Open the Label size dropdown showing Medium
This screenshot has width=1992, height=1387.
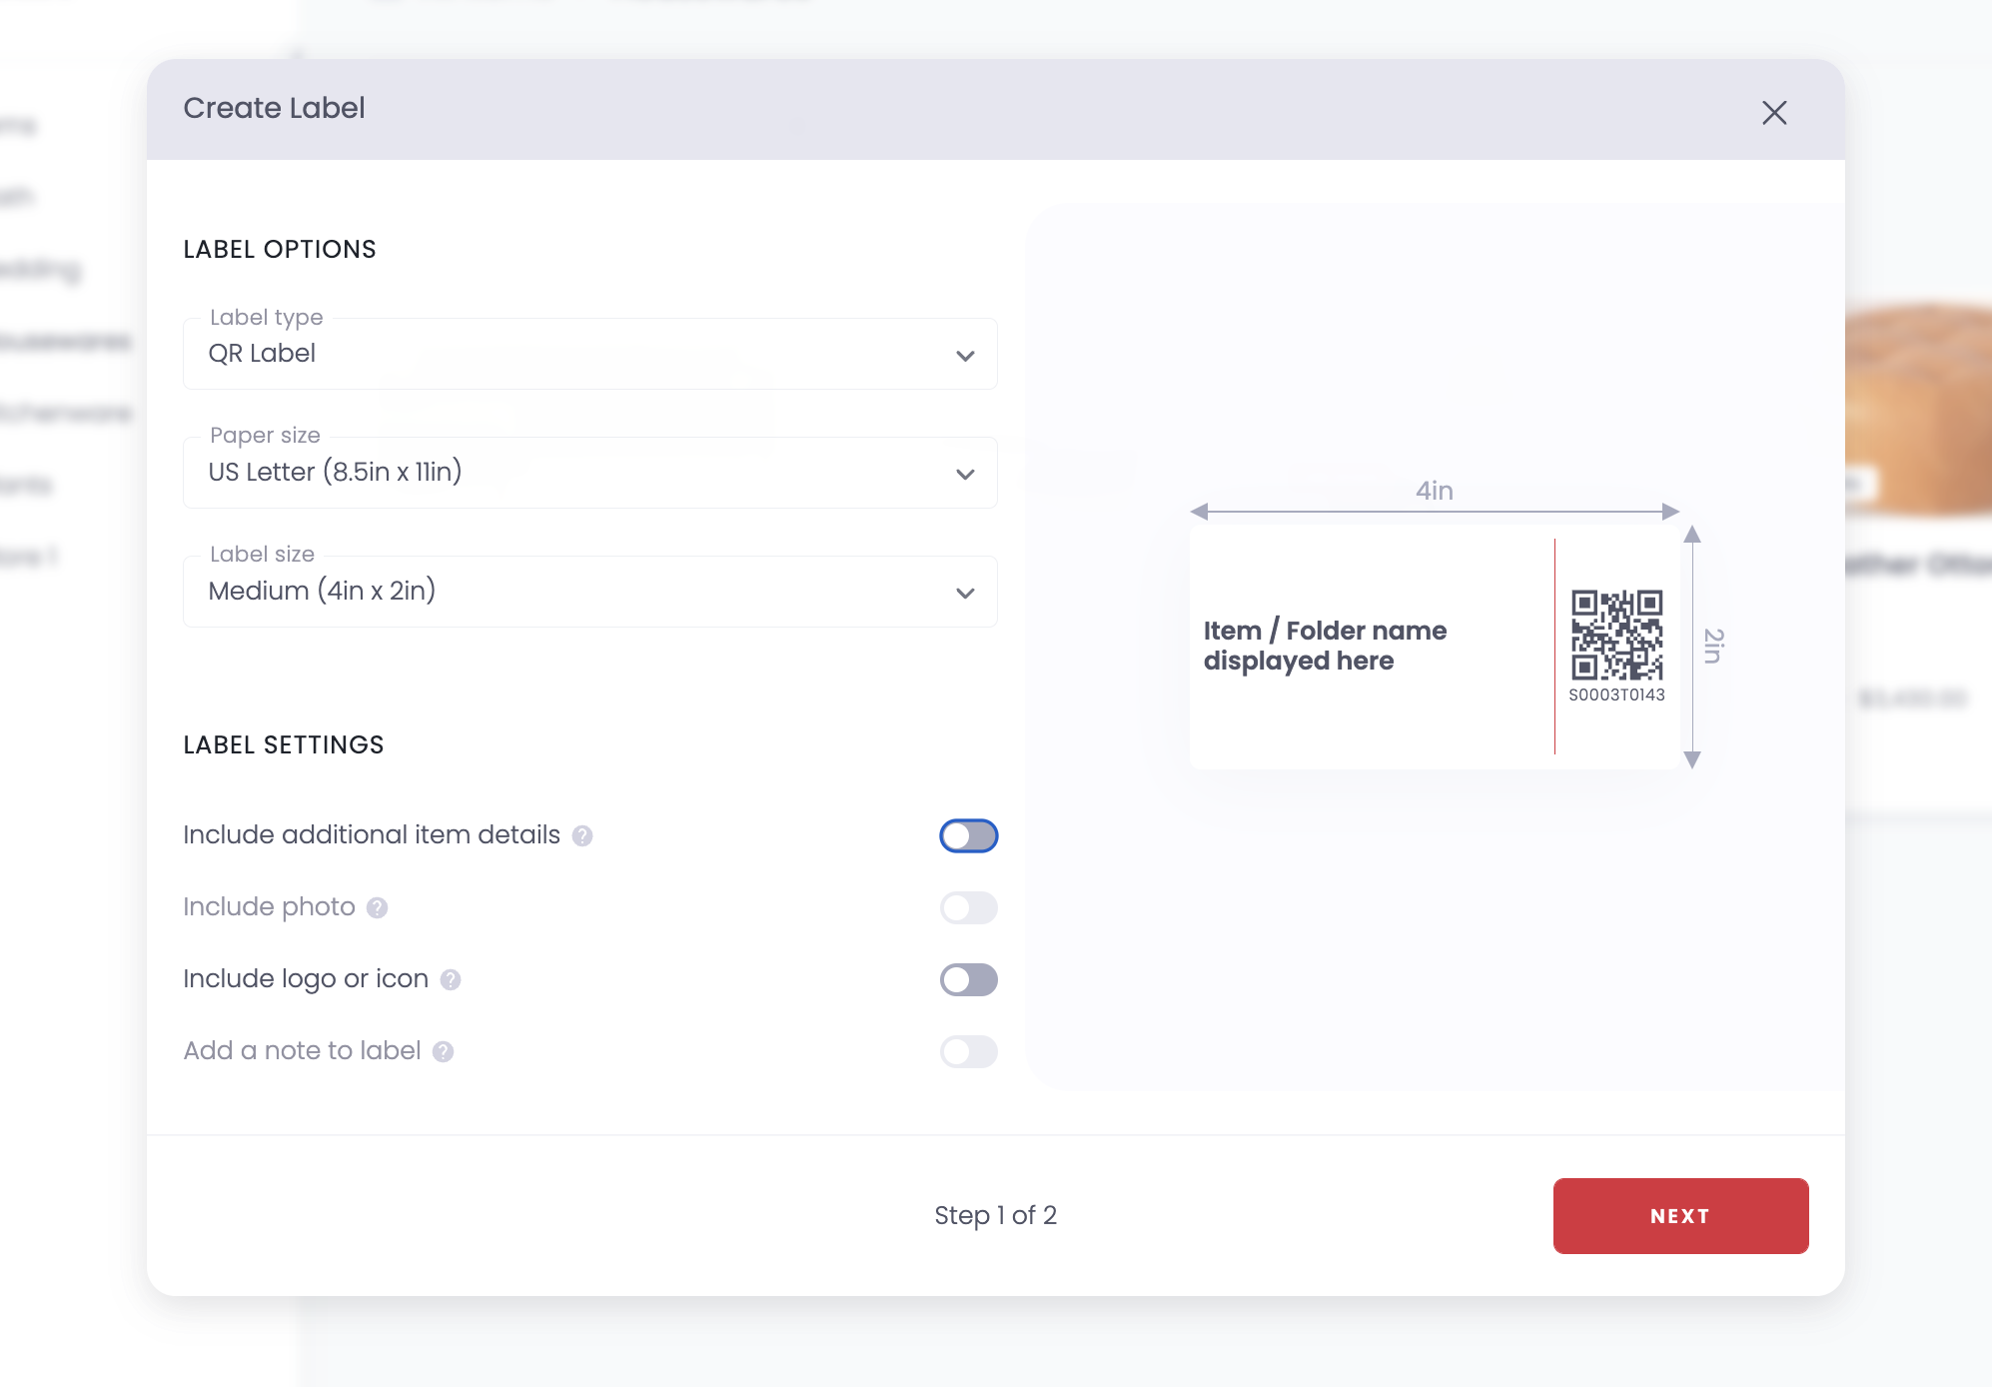[x=589, y=591]
